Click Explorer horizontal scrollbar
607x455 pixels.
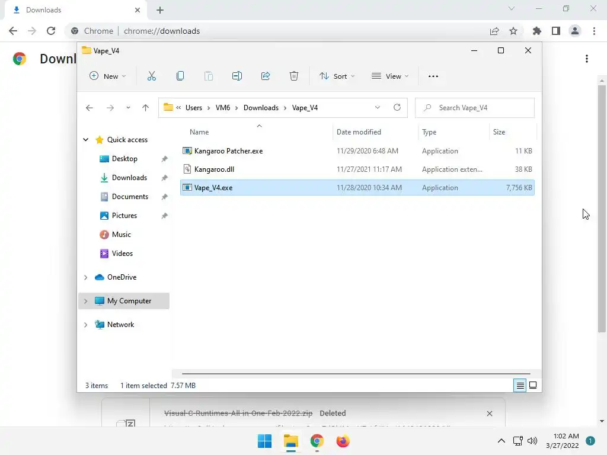356,374
